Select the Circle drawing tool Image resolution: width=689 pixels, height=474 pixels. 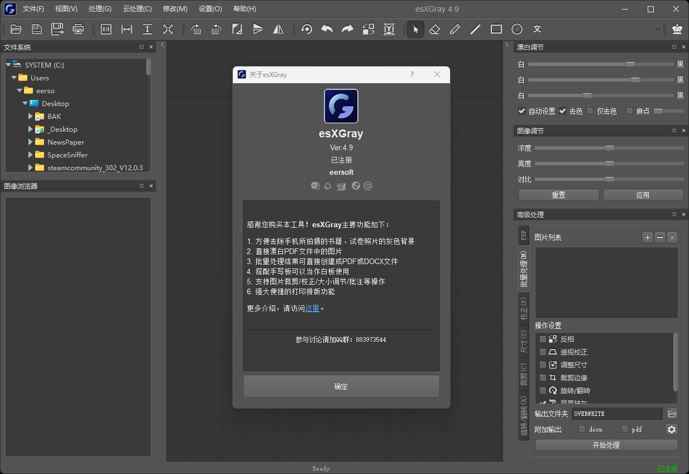click(517, 29)
